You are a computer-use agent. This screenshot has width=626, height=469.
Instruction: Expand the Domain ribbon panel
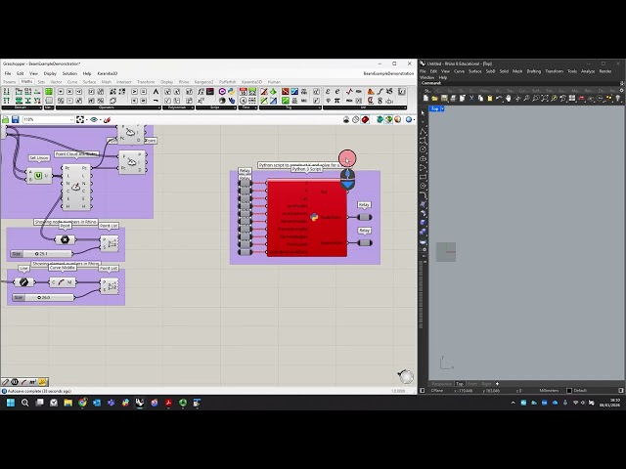(x=22, y=107)
